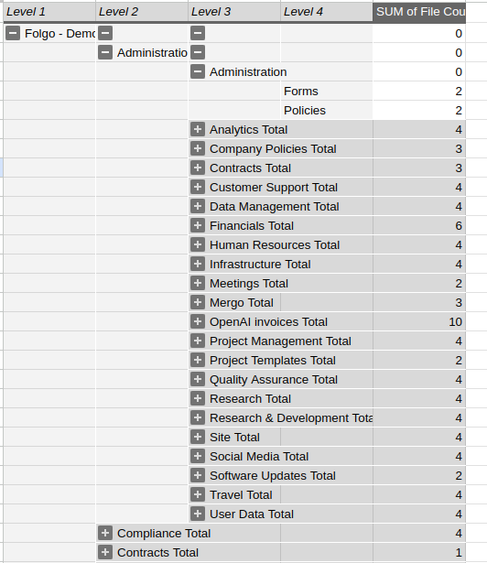Expand the Level 2 Contracts Total group
Image resolution: width=487 pixels, height=563 pixels.
point(105,552)
